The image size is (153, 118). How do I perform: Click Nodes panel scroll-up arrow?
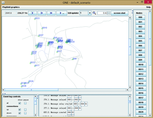(150, 11)
